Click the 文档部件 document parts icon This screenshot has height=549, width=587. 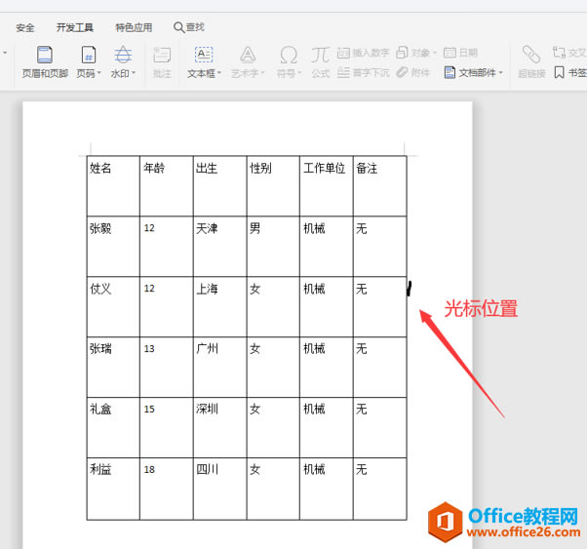[450, 72]
